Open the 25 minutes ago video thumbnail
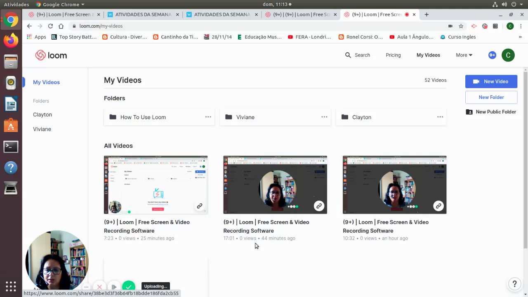 point(156,185)
